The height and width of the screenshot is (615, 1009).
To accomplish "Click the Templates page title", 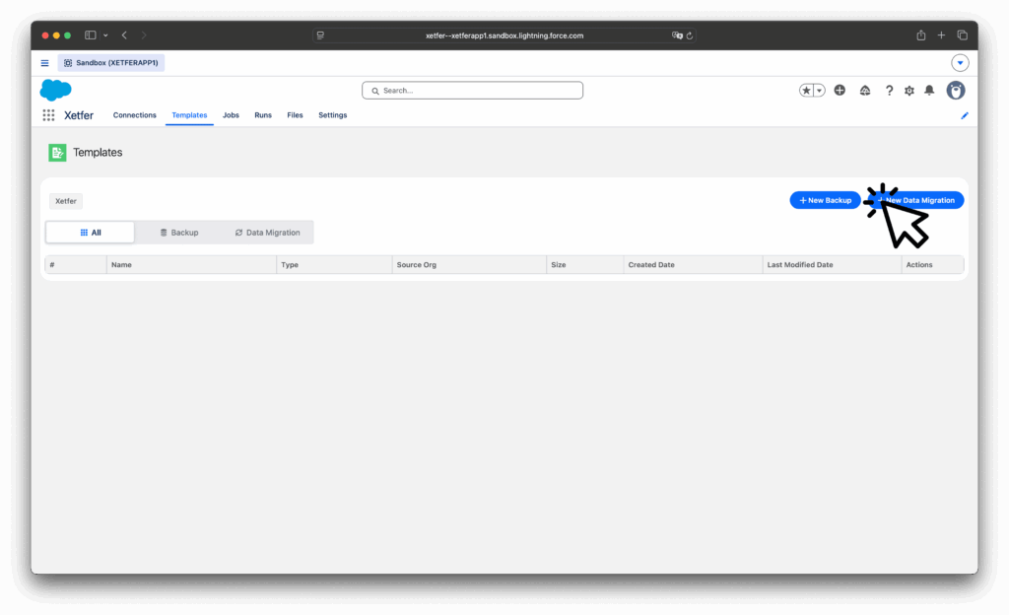I will [x=98, y=153].
